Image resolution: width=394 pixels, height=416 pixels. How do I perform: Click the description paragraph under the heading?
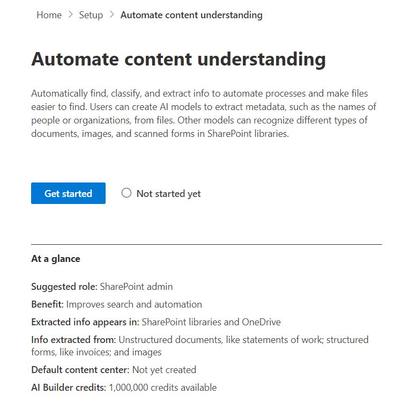click(199, 114)
